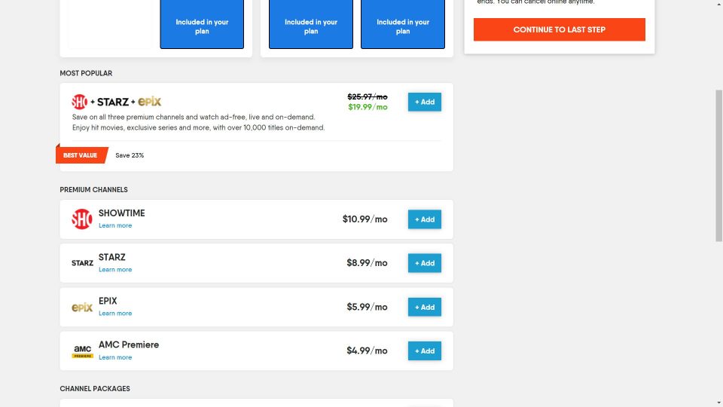Screen dimensions: 723x407
Task: Open Learn more under EPIX
Action: (115, 314)
